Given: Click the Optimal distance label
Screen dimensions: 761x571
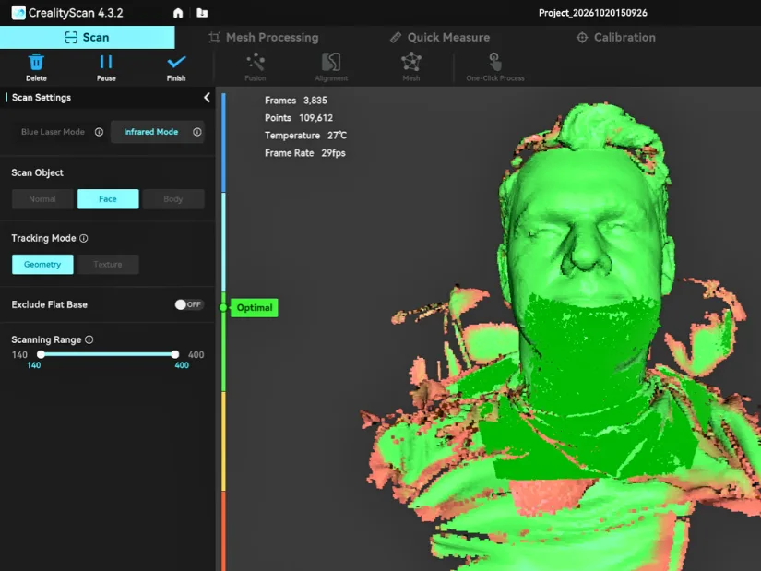Looking at the screenshot, I should tap(255, 308).
